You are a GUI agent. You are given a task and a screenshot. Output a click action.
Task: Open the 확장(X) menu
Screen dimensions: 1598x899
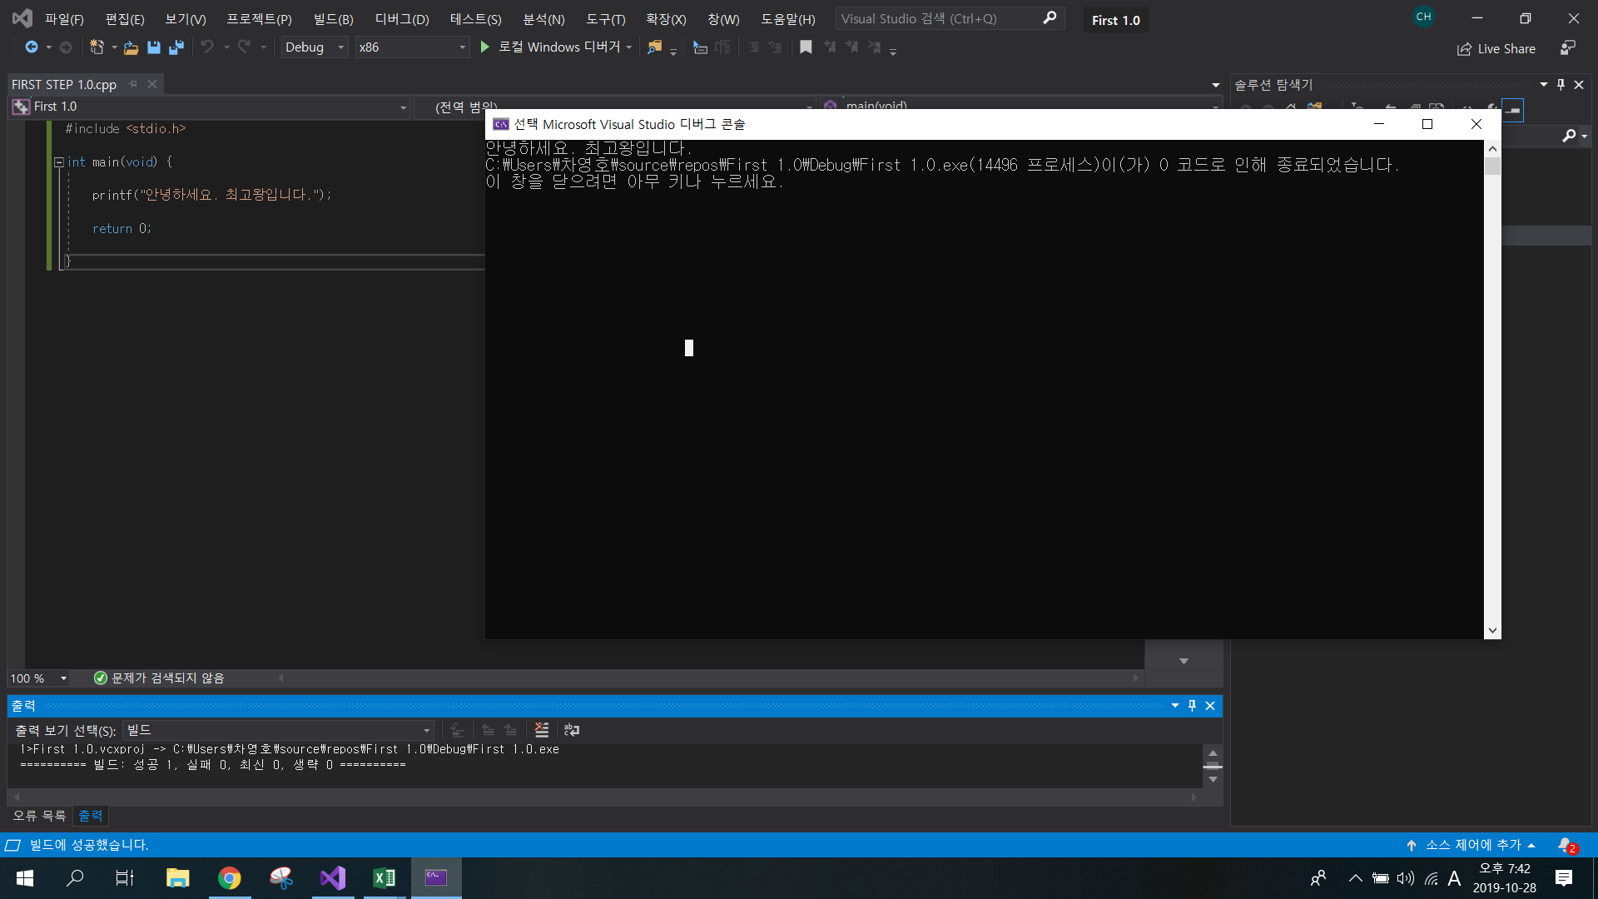666,19
